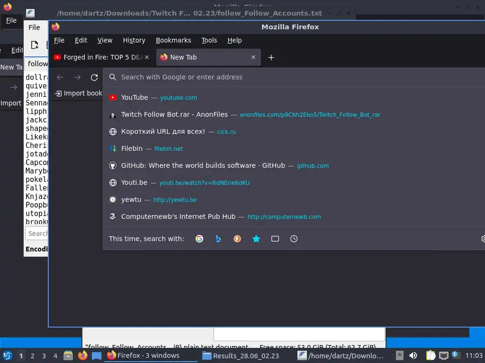Open the Youti.be watch suggestion
This screenshot has height=363, width=485.
click(x=294, y=182)
